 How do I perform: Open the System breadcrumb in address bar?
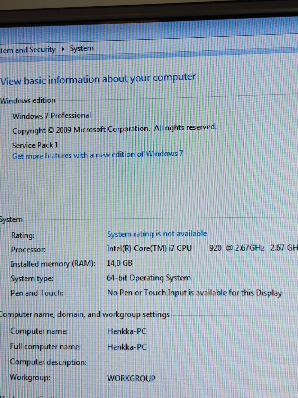coord(82,49)
